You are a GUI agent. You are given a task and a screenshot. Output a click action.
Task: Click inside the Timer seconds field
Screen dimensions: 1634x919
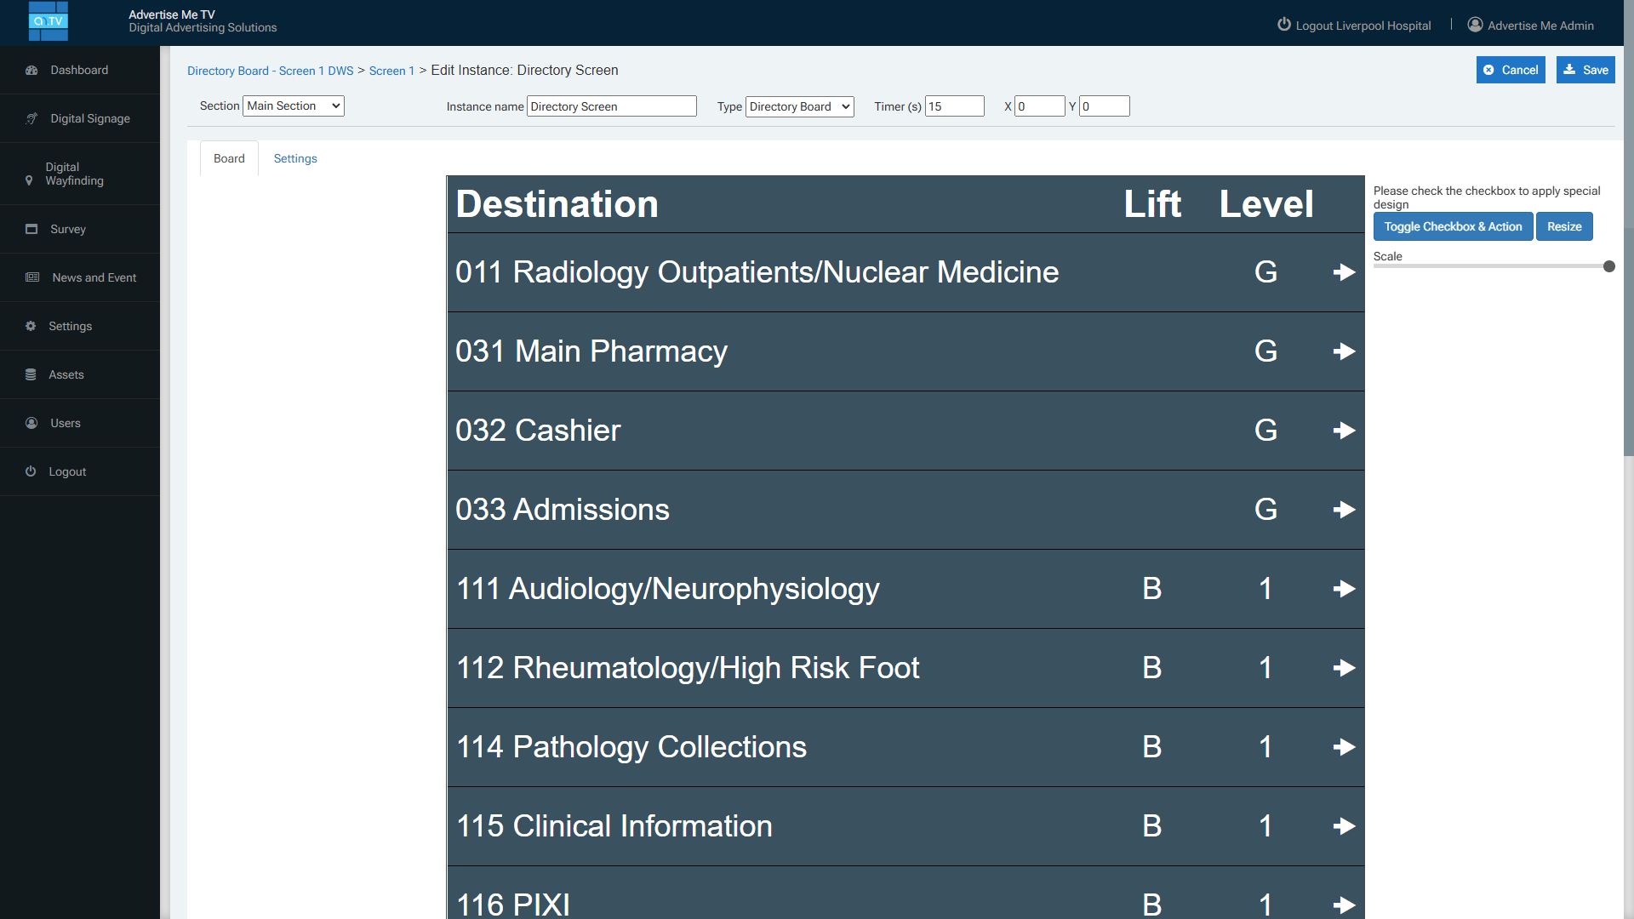pos(954,106)
